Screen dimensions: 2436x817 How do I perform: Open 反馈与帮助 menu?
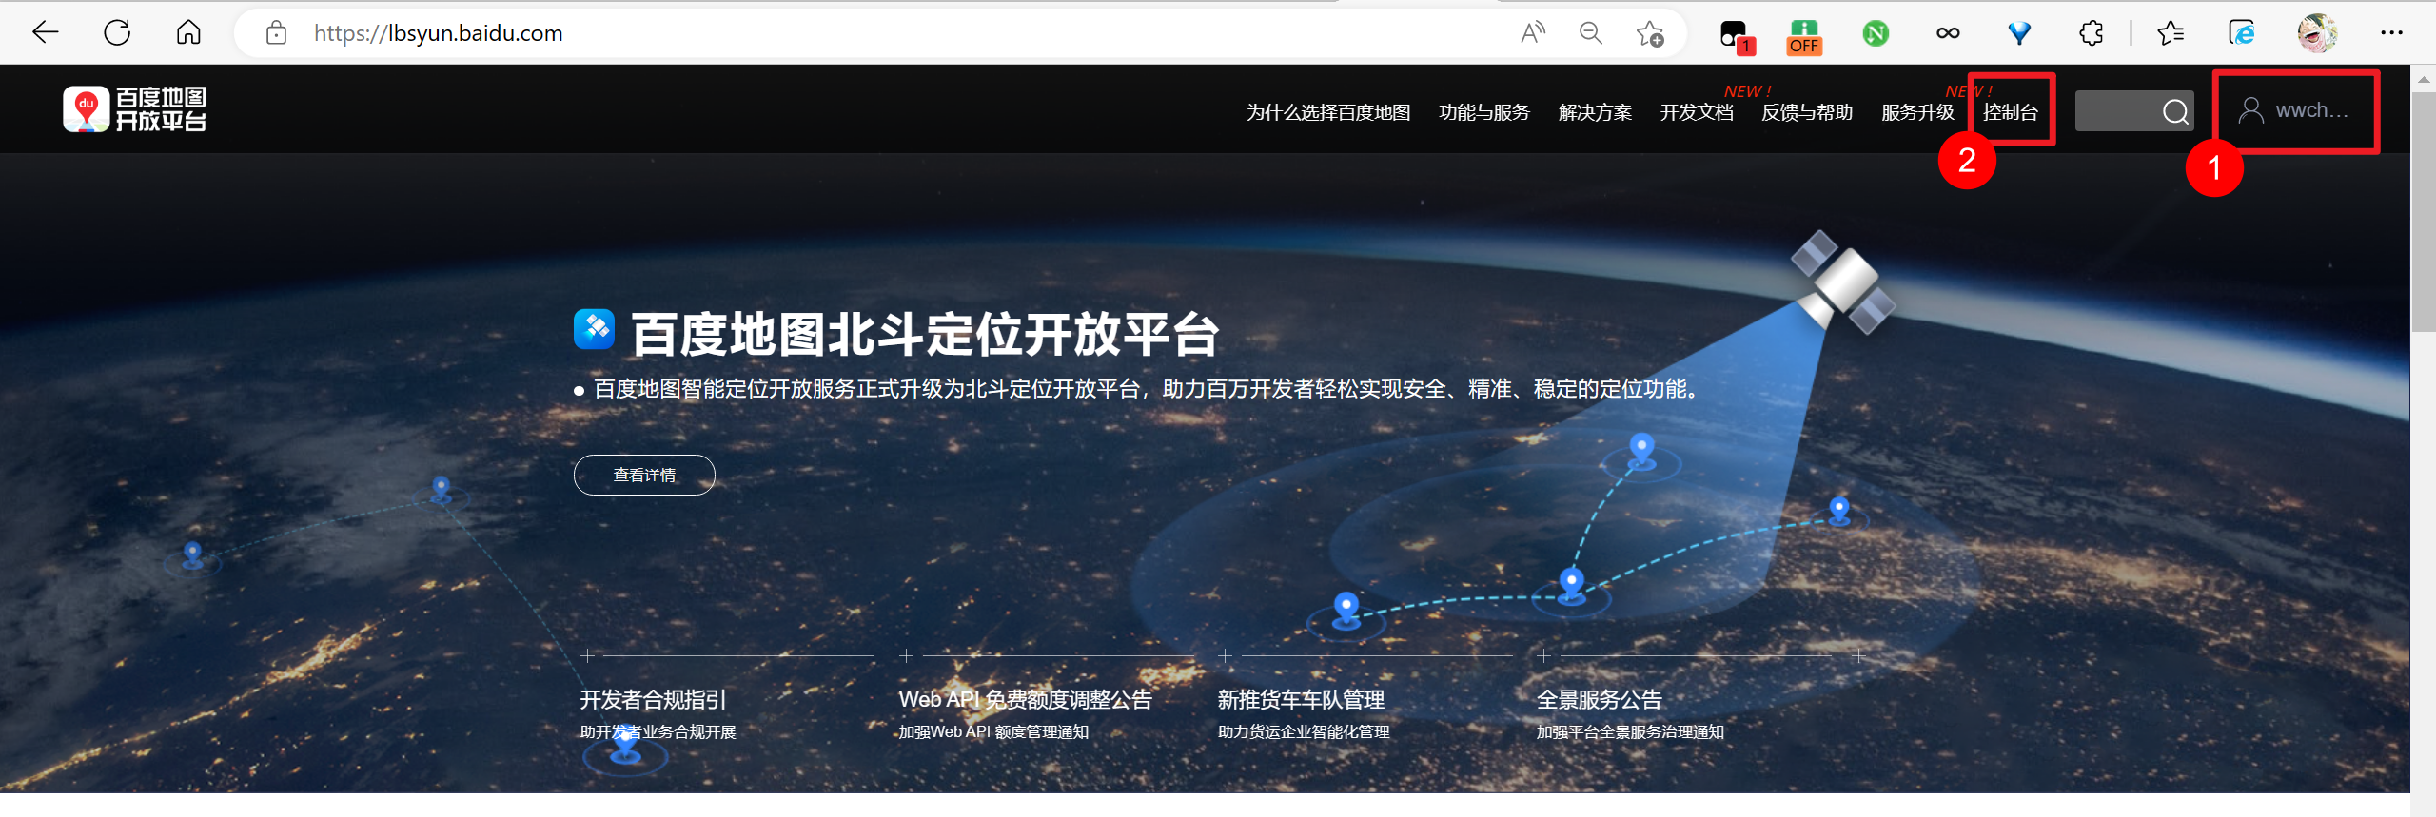coord(1807,112)
